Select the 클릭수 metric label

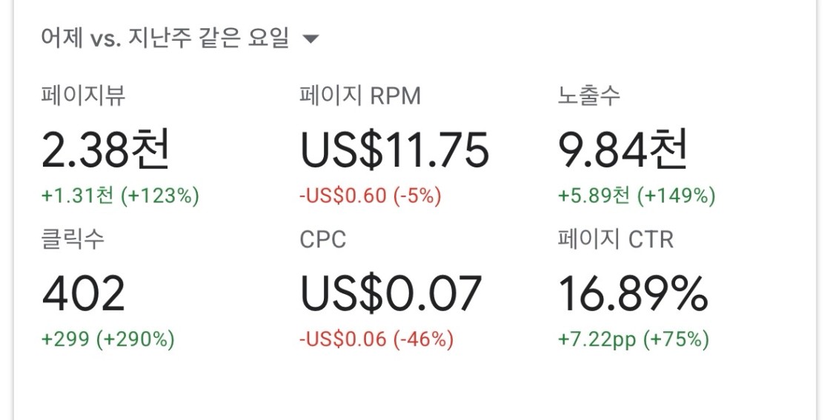(x=73, y=239)
